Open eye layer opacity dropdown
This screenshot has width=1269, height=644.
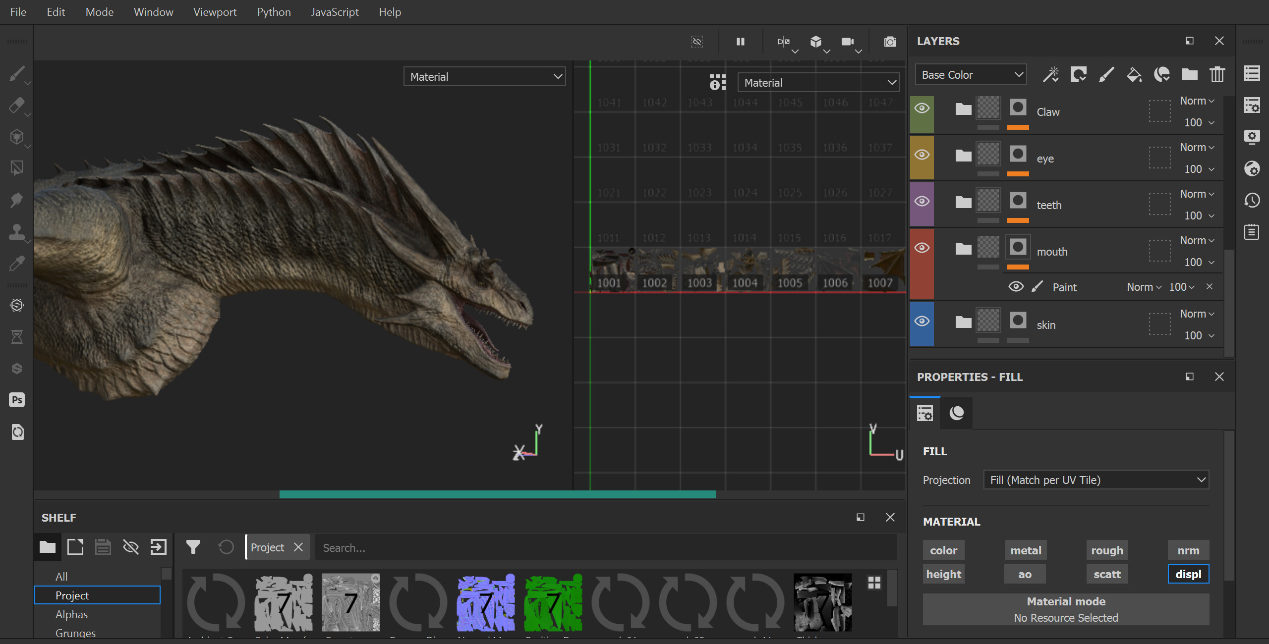click(x=1199, y=169)
